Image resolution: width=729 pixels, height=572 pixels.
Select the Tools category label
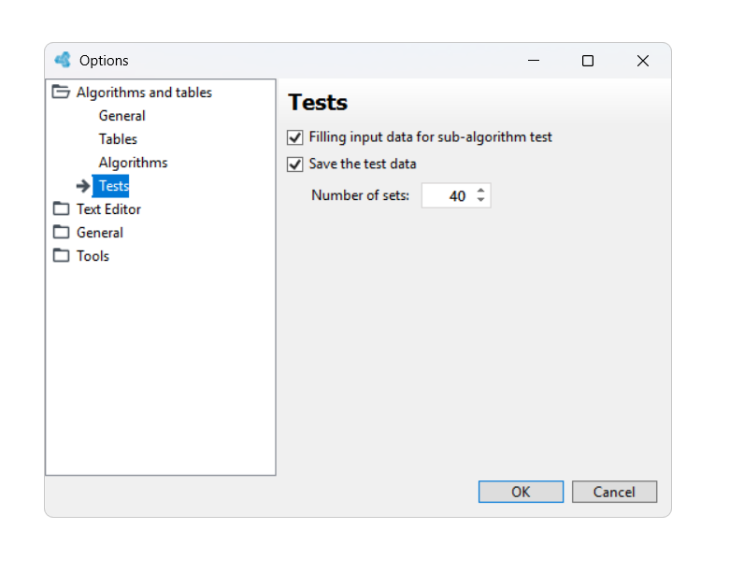(x=93, y=255)
